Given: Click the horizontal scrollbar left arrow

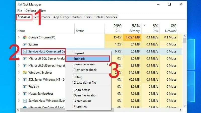Looking at the screenshot, I should tap(18, 110).
